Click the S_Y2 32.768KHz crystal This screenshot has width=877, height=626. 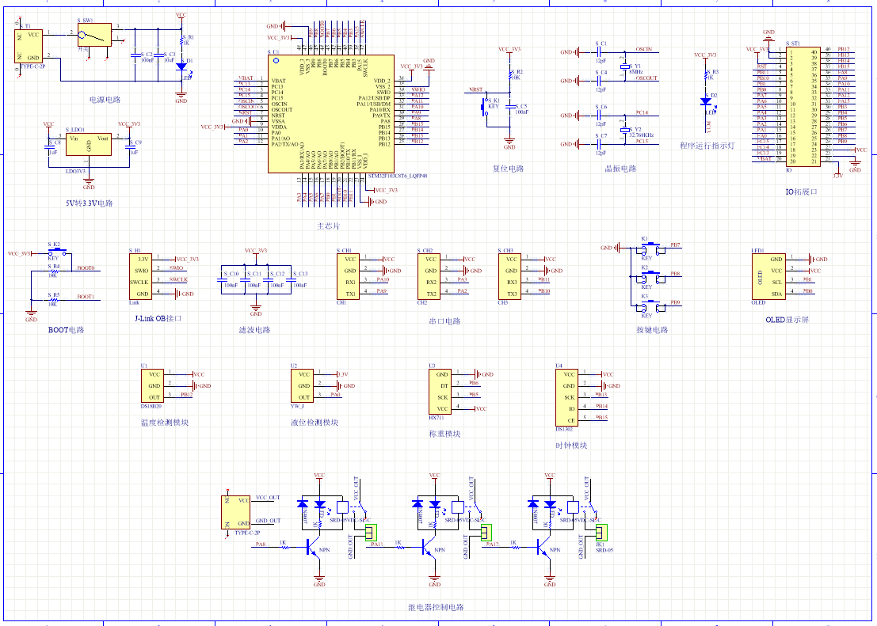point(625,131)
